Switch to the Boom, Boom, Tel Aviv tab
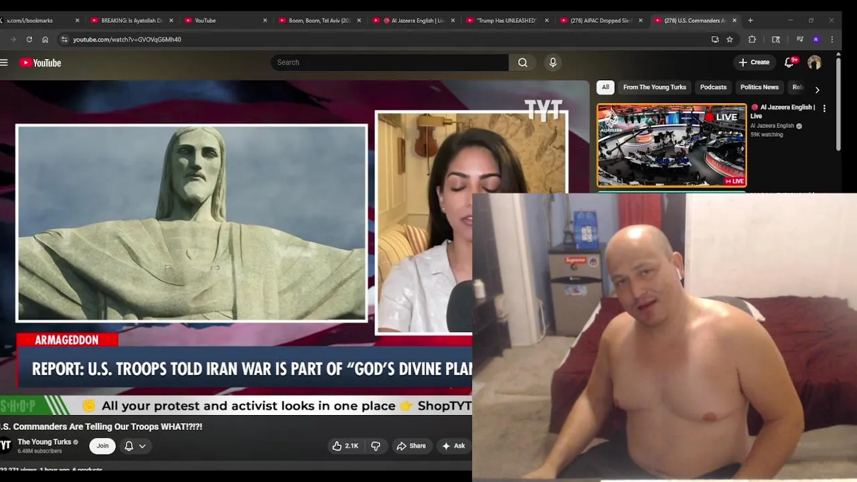857x482 pixels. pyautogui.click(x=319, y=21)
